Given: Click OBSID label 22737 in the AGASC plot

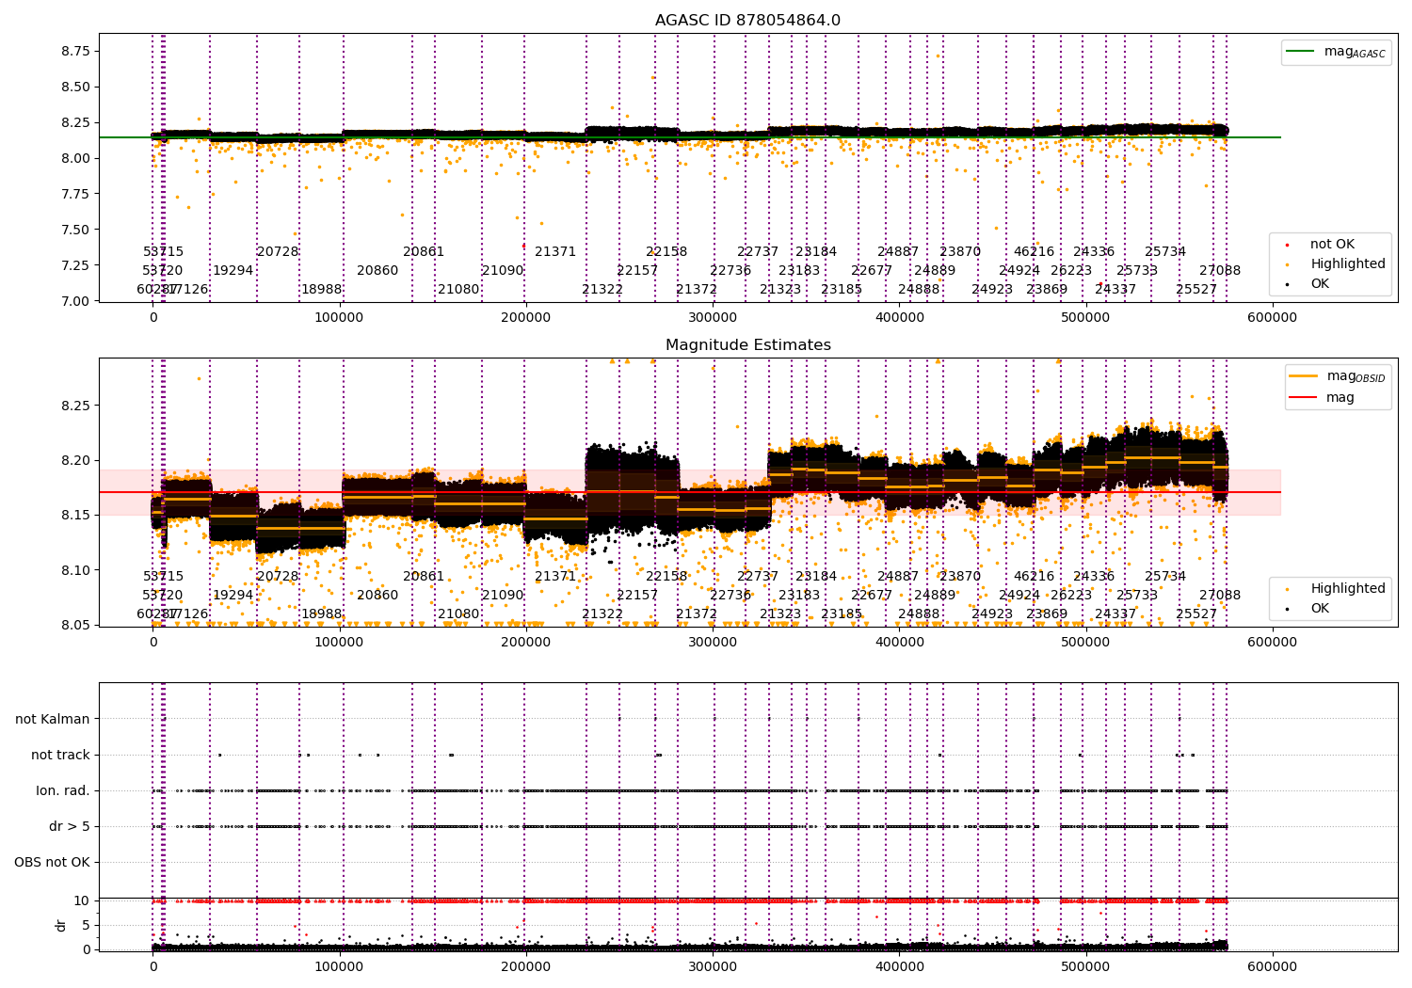Looking at the screenshot, I should tap(758, 252).
